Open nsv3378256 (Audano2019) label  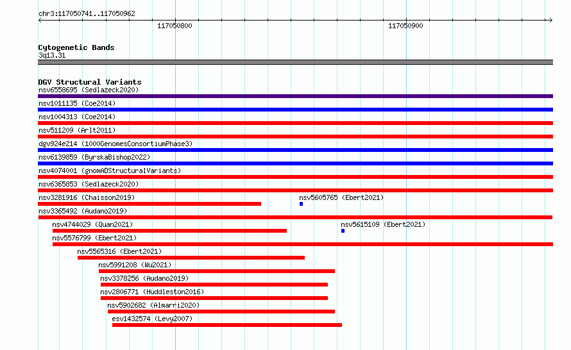(144, 278)
